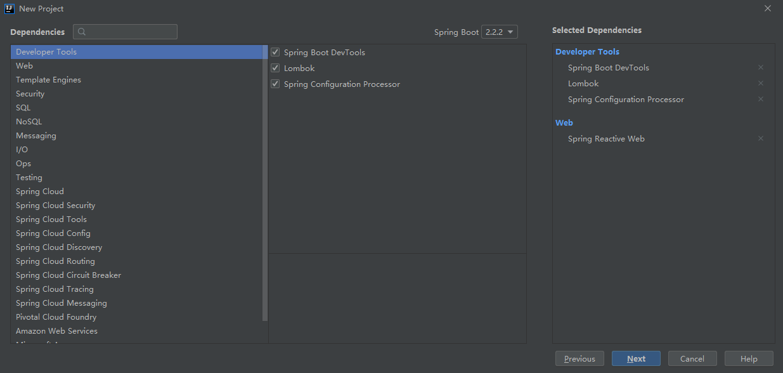Image resolution: width=783 pixels, height=373 pixels.
Task: Go back with the Previous button
Action: [x=579, y=359]
